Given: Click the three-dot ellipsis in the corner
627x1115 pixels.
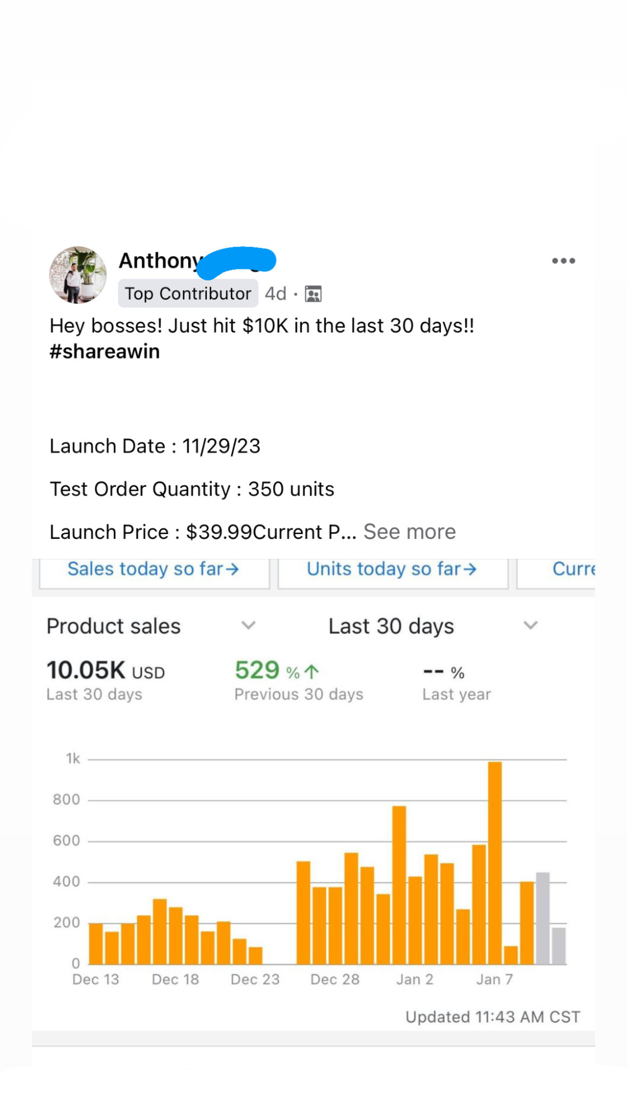Looking at the screenshot, I should pyautogui.click(x=563, y=260).
